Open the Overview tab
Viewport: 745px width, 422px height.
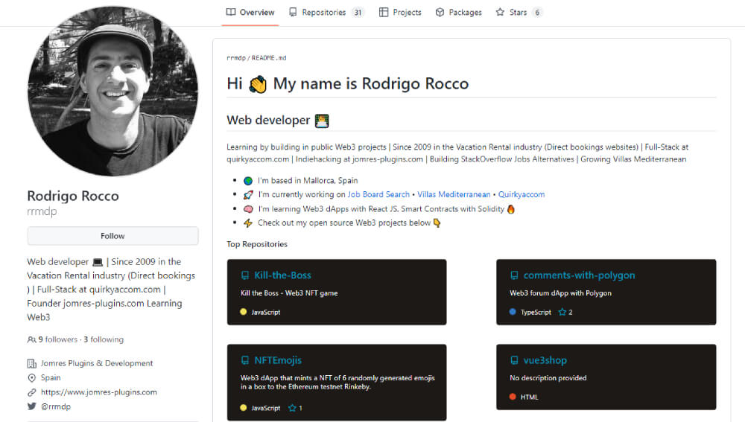click(x=250, y=13)
